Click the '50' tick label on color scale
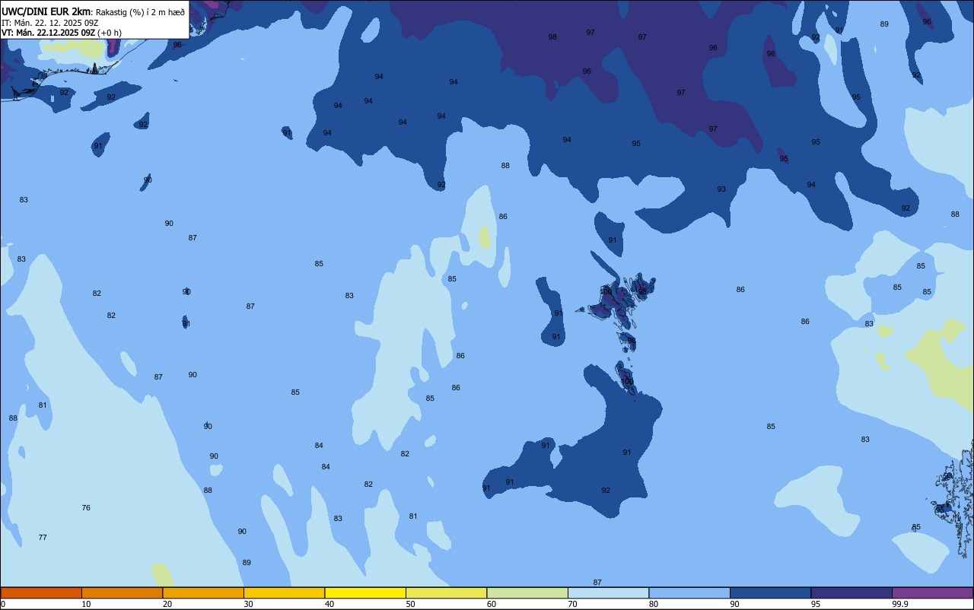This screenshot has height=610, width=974. coord(410,604)
